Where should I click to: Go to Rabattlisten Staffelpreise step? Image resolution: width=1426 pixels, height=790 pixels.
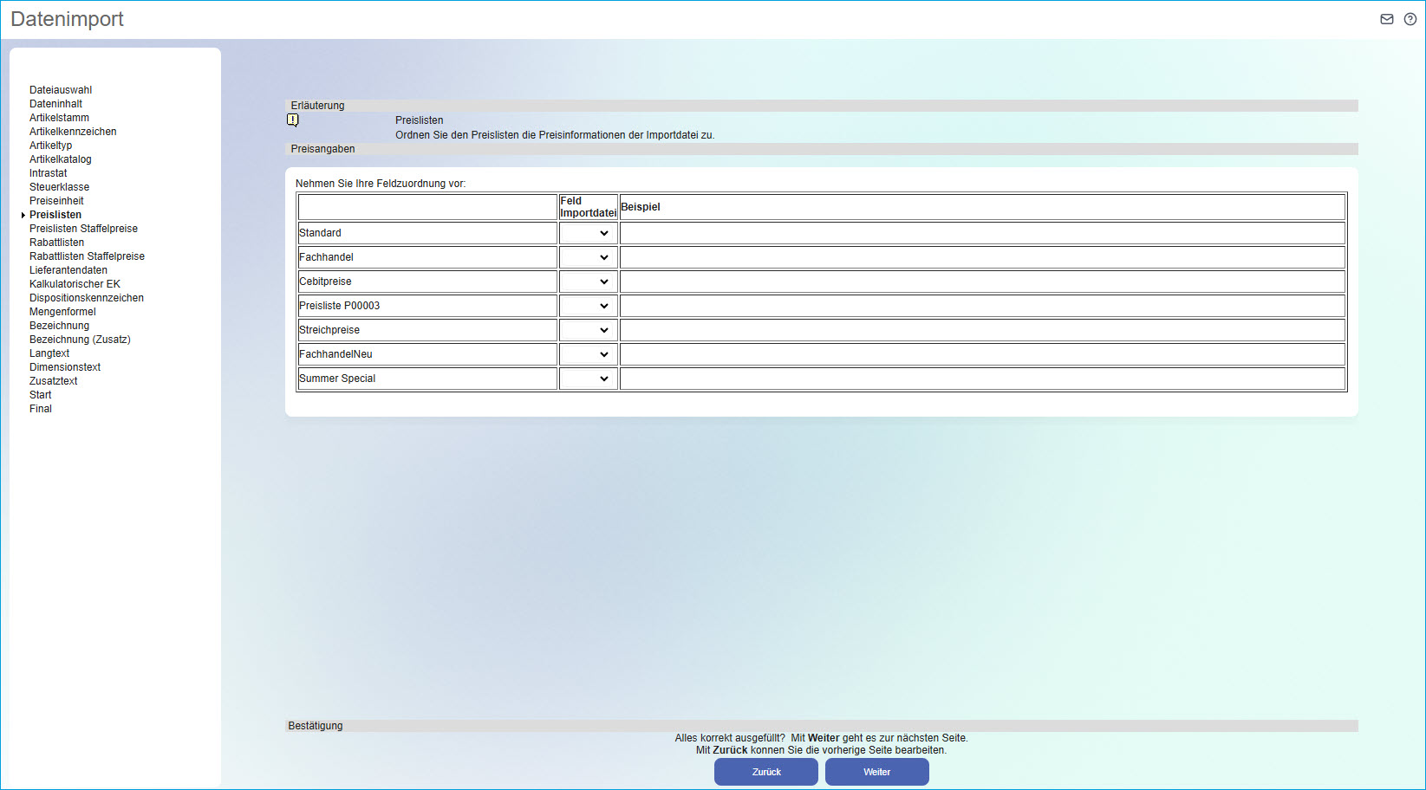(87, 256)
